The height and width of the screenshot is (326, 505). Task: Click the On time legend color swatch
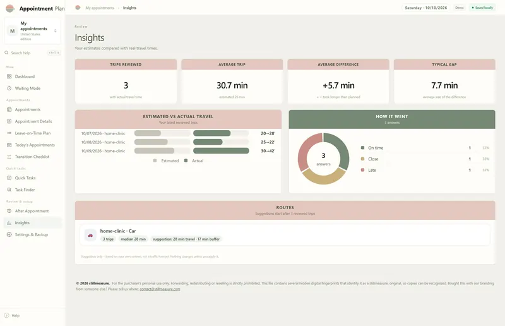point(362,148)
